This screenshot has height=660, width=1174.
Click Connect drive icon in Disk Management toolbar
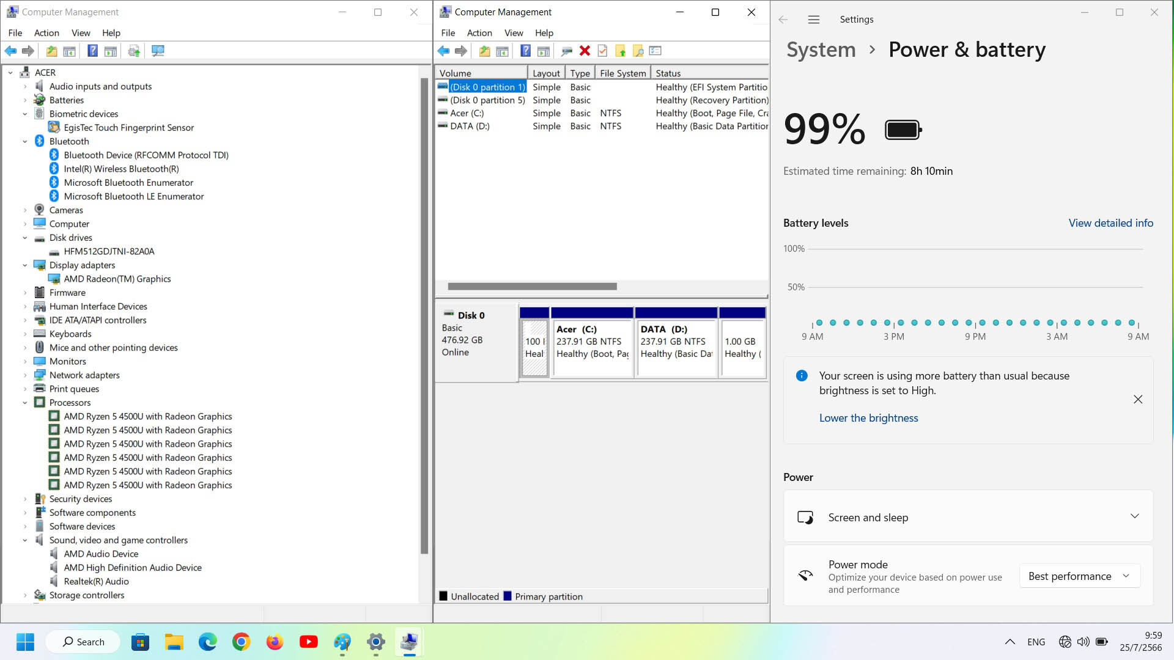567,51
